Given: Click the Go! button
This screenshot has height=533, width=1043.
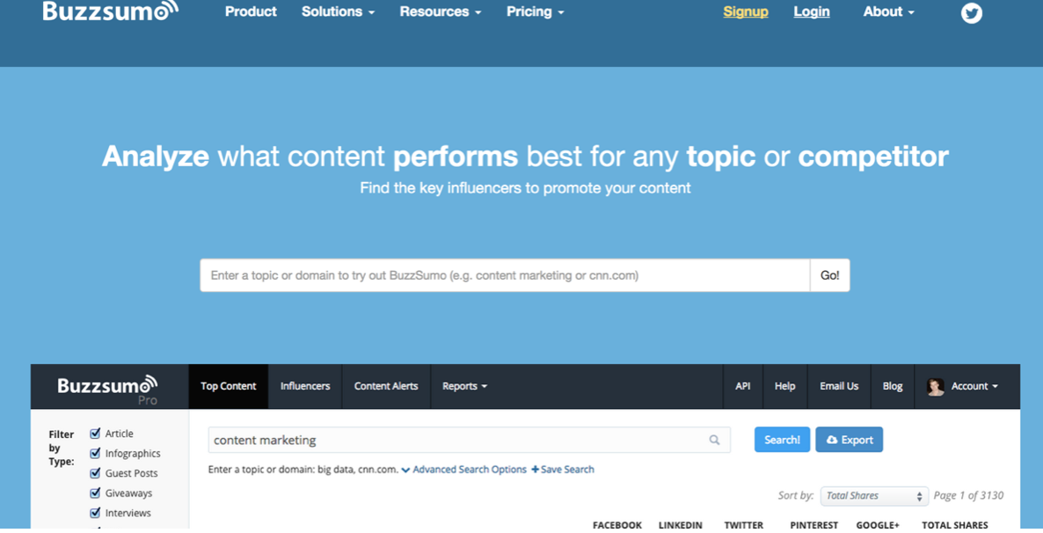Looking at the screenshot, I should coord(829,275).
